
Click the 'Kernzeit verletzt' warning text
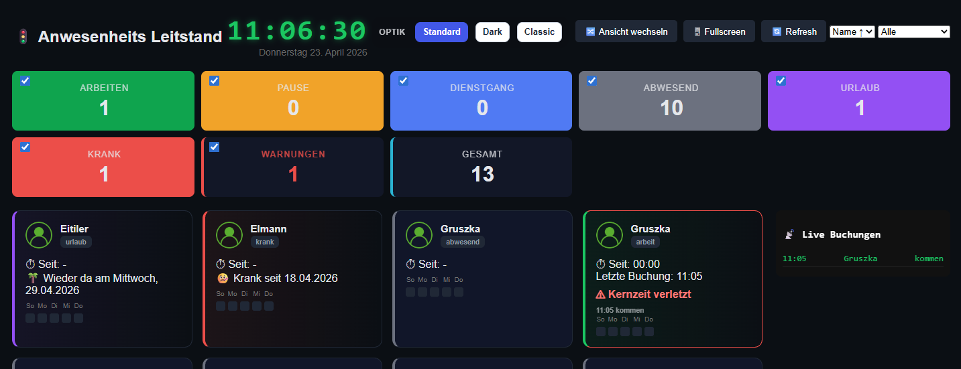point(649,294)
